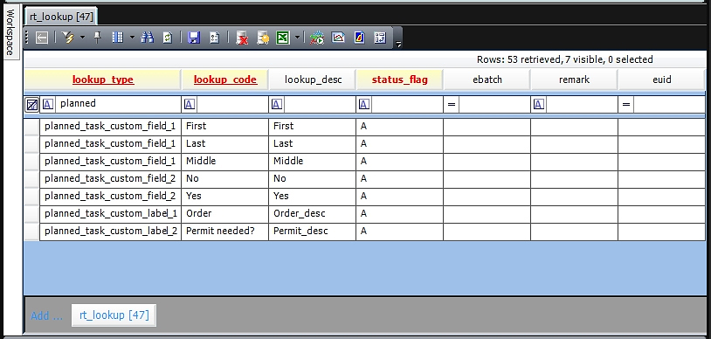Click lookup_desc cell 'Yes'
This screenshot has width=711, height=339.
tap(313, 197)
